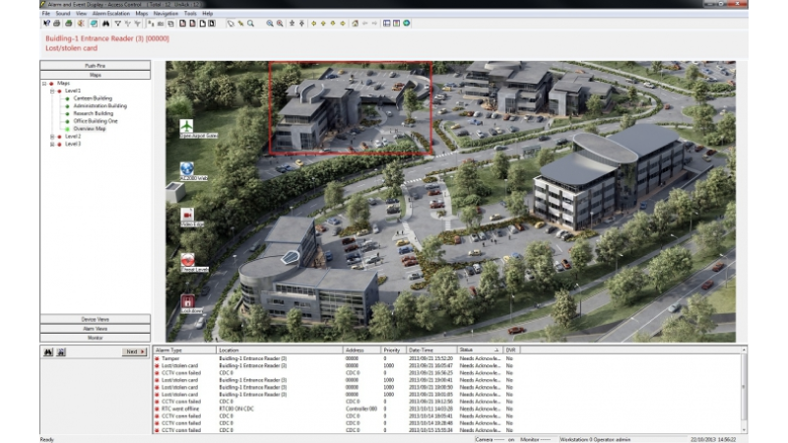This screenshot has width=788, height=443.
Task: Click the magnifier zoom-in toolbar icon
Action: 270,23
